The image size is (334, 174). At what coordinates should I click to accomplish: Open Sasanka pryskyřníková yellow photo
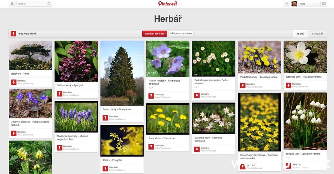[260, 122]
